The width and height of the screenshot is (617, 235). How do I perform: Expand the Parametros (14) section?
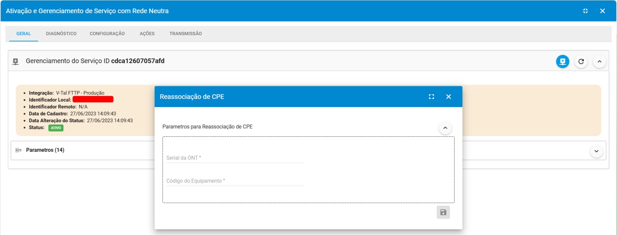[x=596, y=151]
